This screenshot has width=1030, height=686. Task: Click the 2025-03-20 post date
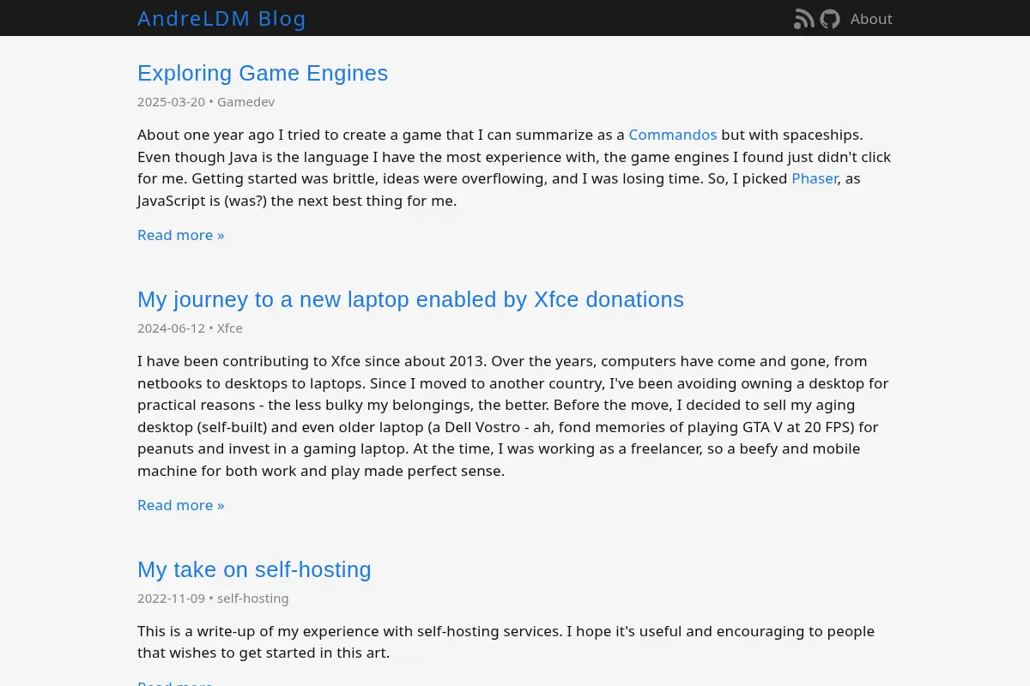(171, 102)
